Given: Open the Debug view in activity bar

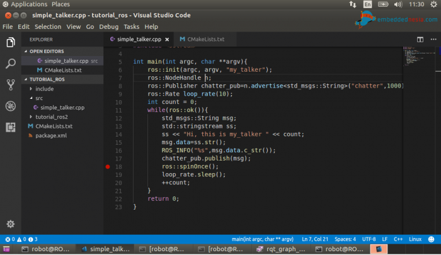Looking at the screenshot, I should coord(11,106).
